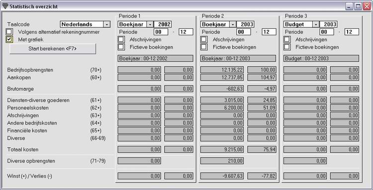The width and height of the screenshot is (373, 190).
Task: Click the Personeelskosten row label
Action: click(x=28, y=108)
